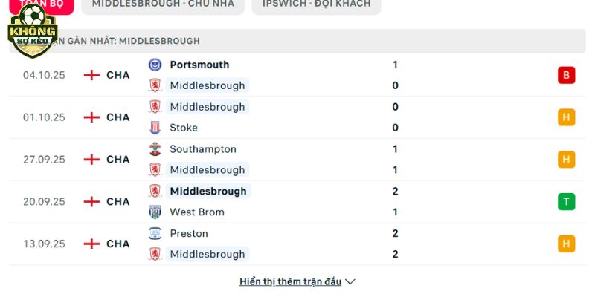595x297 pixels.
Task: Click the Không Sợ Kèo site logo
Action: (32, 30)
